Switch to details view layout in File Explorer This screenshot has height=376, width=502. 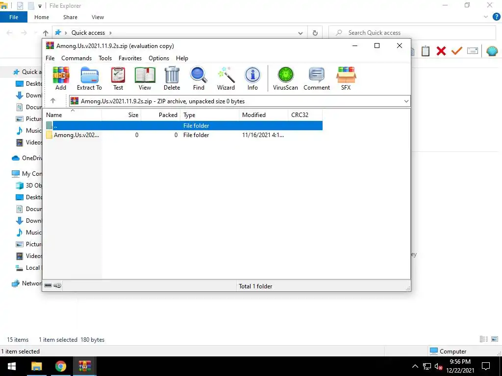click(484, 339)
